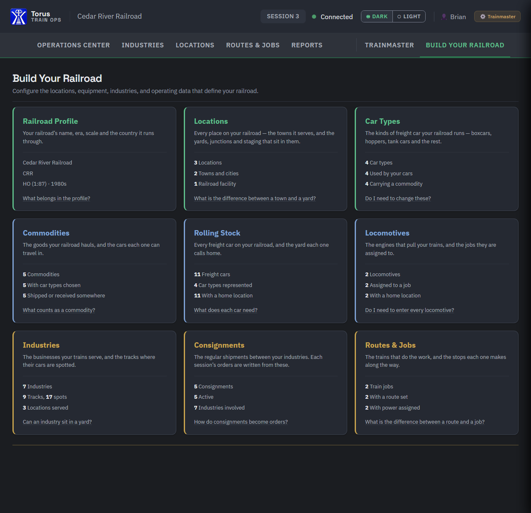
Task: Click 'How do consignments become orders?' link
Action: 241,422
